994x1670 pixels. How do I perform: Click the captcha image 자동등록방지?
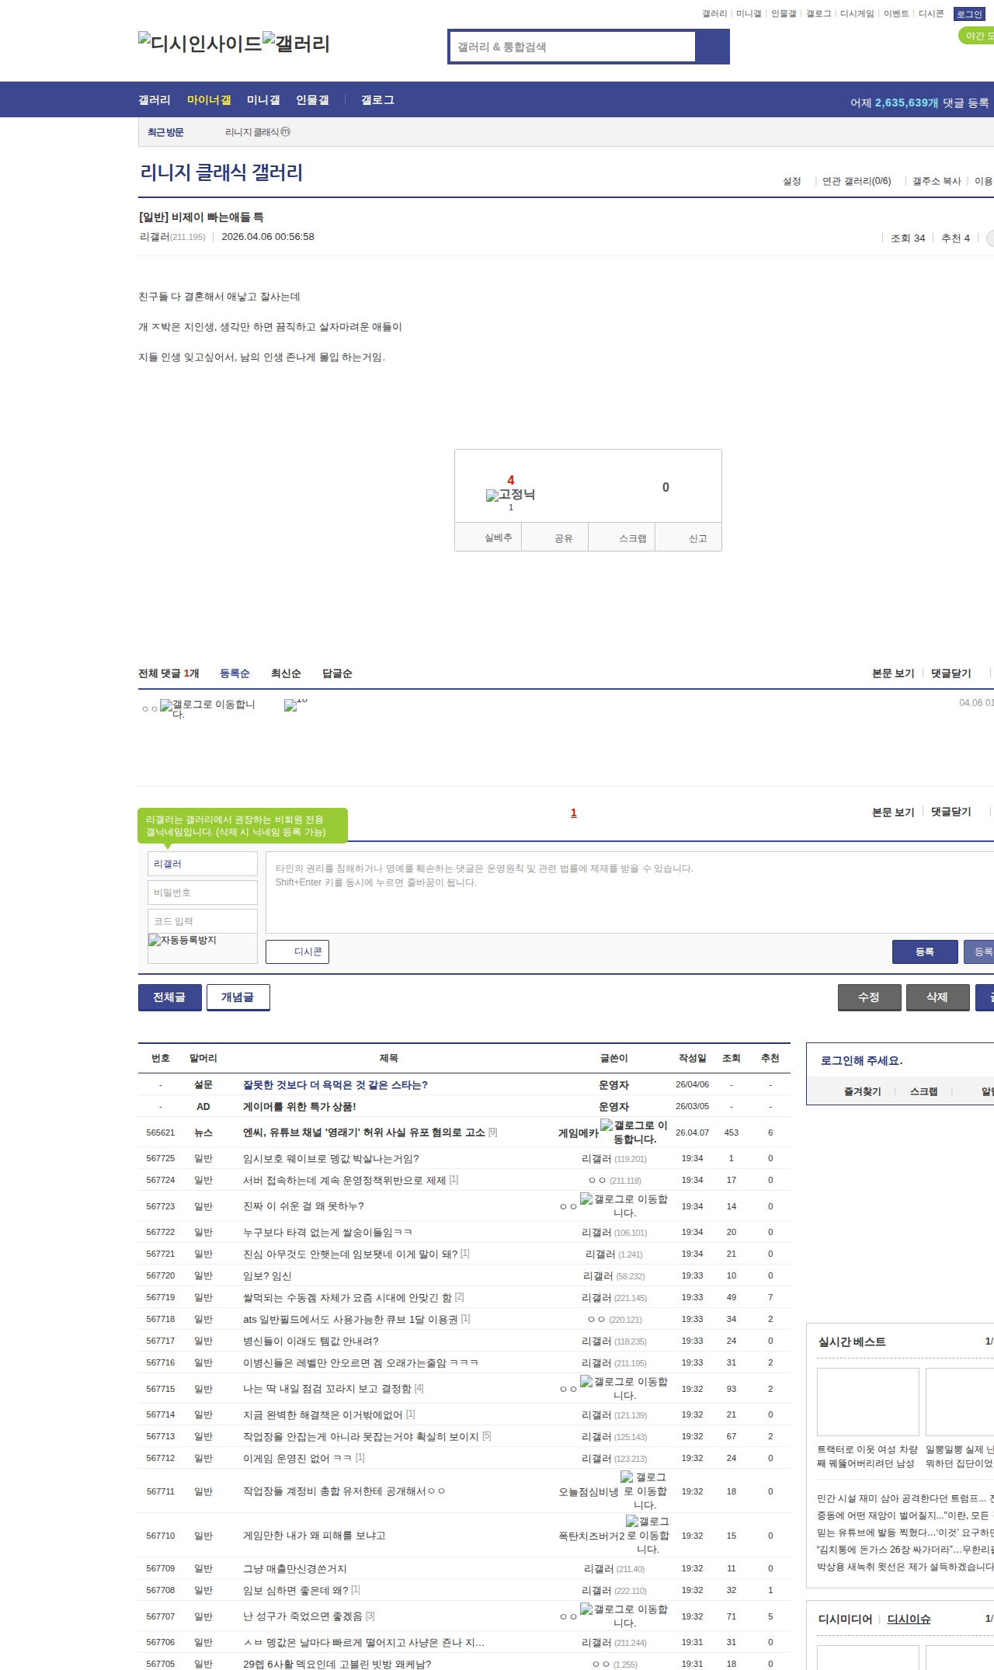point(183,941)
